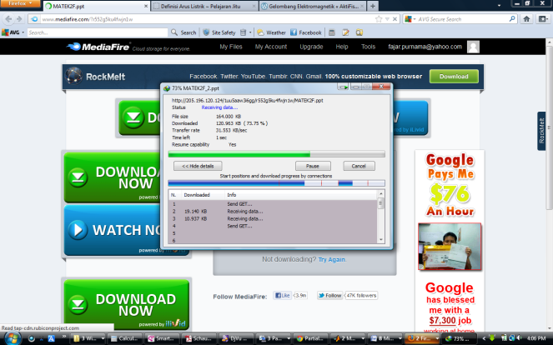Pause the MATEK2F download
Screen dimensions: 553x345
[313, 166]
